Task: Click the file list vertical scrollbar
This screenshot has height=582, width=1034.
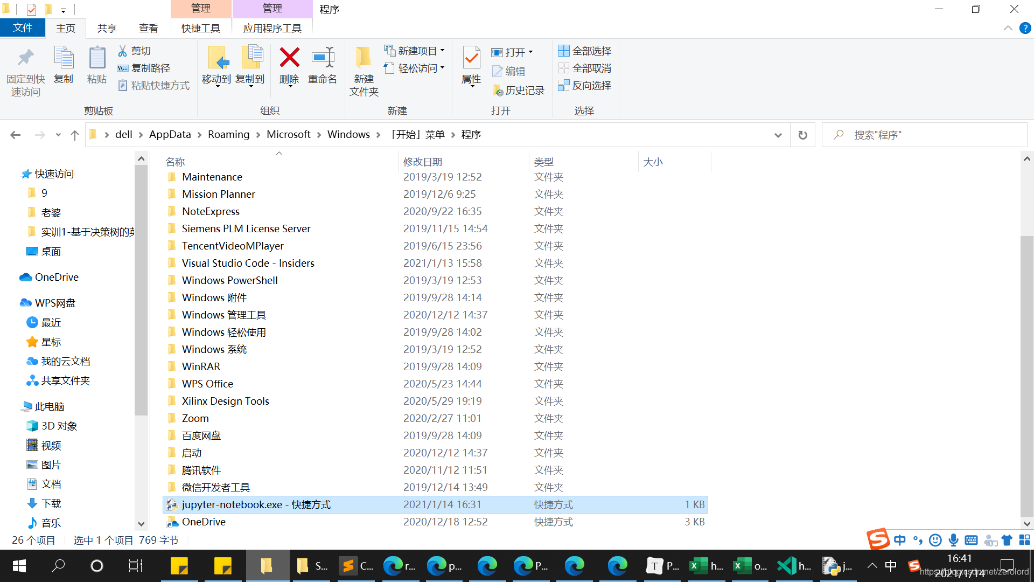Action: 1027,376
